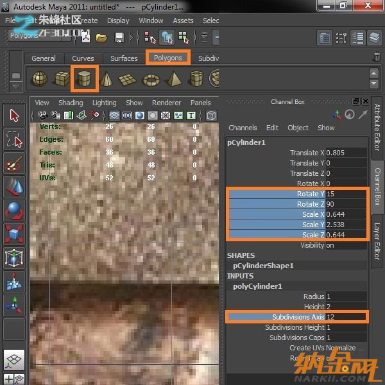Switch to the Curves shelf tab
Viewport: 385px width, 385px height.
click(x=83, y=58)
